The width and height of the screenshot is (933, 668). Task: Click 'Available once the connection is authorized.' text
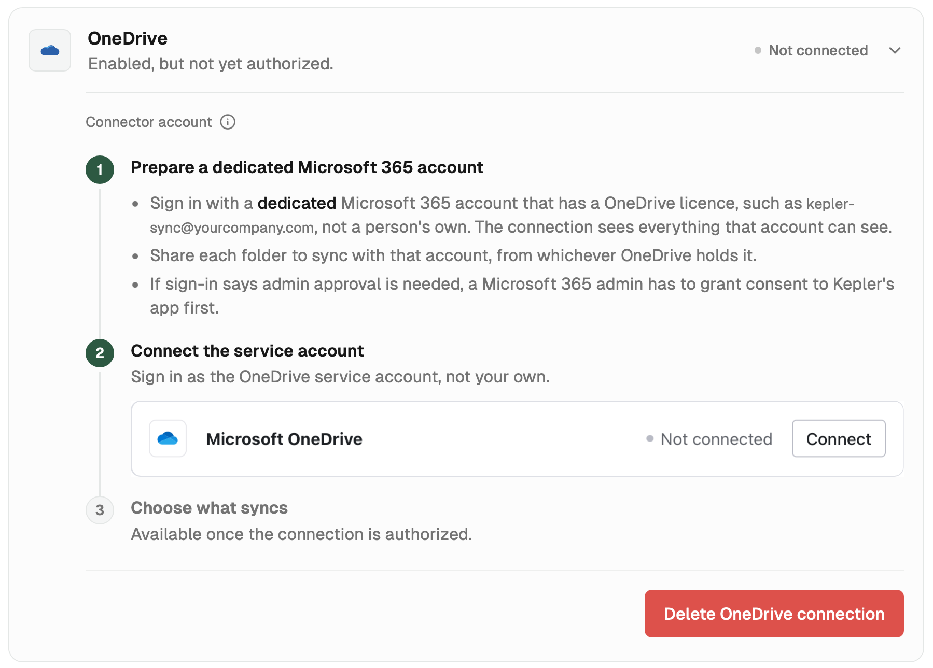click(301, 534)
